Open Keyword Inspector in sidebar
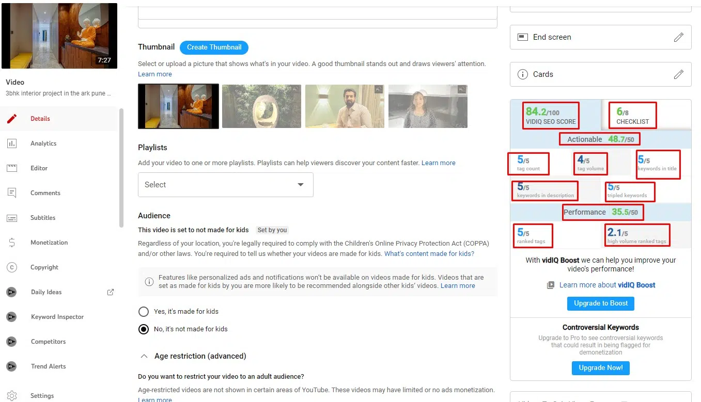This screenshot has width=701, height=402. click(57, 317)
